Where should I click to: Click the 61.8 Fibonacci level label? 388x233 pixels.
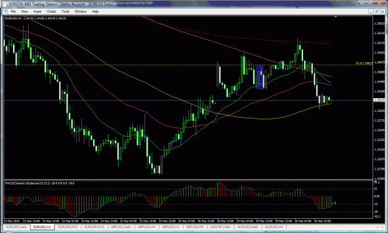click(364, 63)
